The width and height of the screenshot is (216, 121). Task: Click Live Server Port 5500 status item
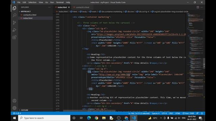pos(188,113)
